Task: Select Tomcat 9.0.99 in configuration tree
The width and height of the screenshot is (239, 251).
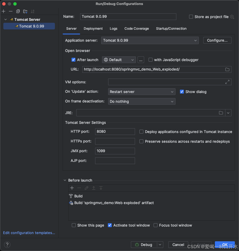Action: pyautogui.click(x=29, y=26)
